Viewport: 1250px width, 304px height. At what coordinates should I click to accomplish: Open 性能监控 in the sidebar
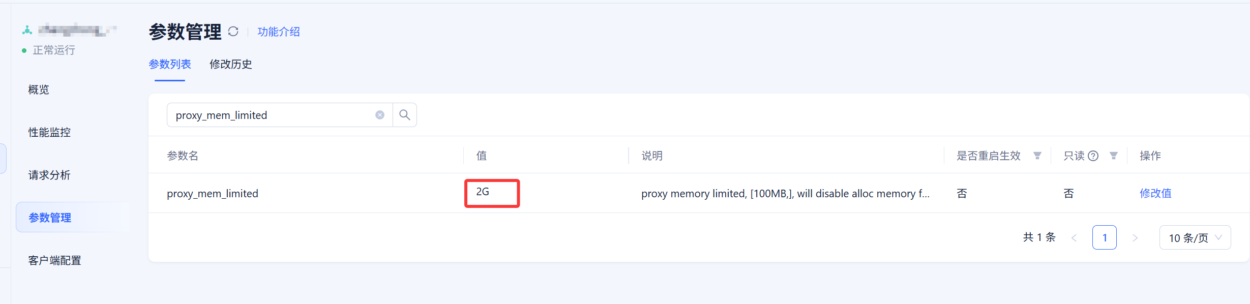tap(49, 132)
